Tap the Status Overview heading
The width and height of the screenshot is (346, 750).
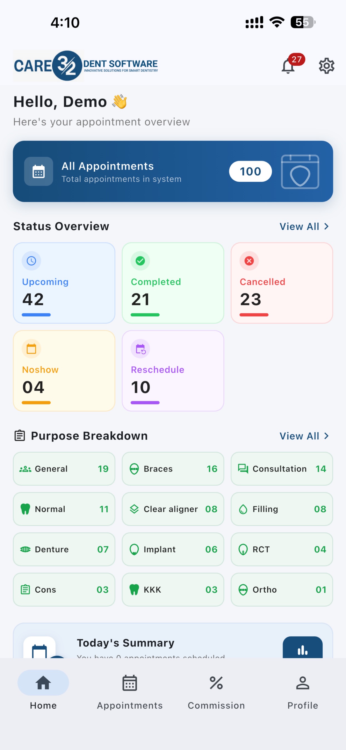click(x=61, y=226)
